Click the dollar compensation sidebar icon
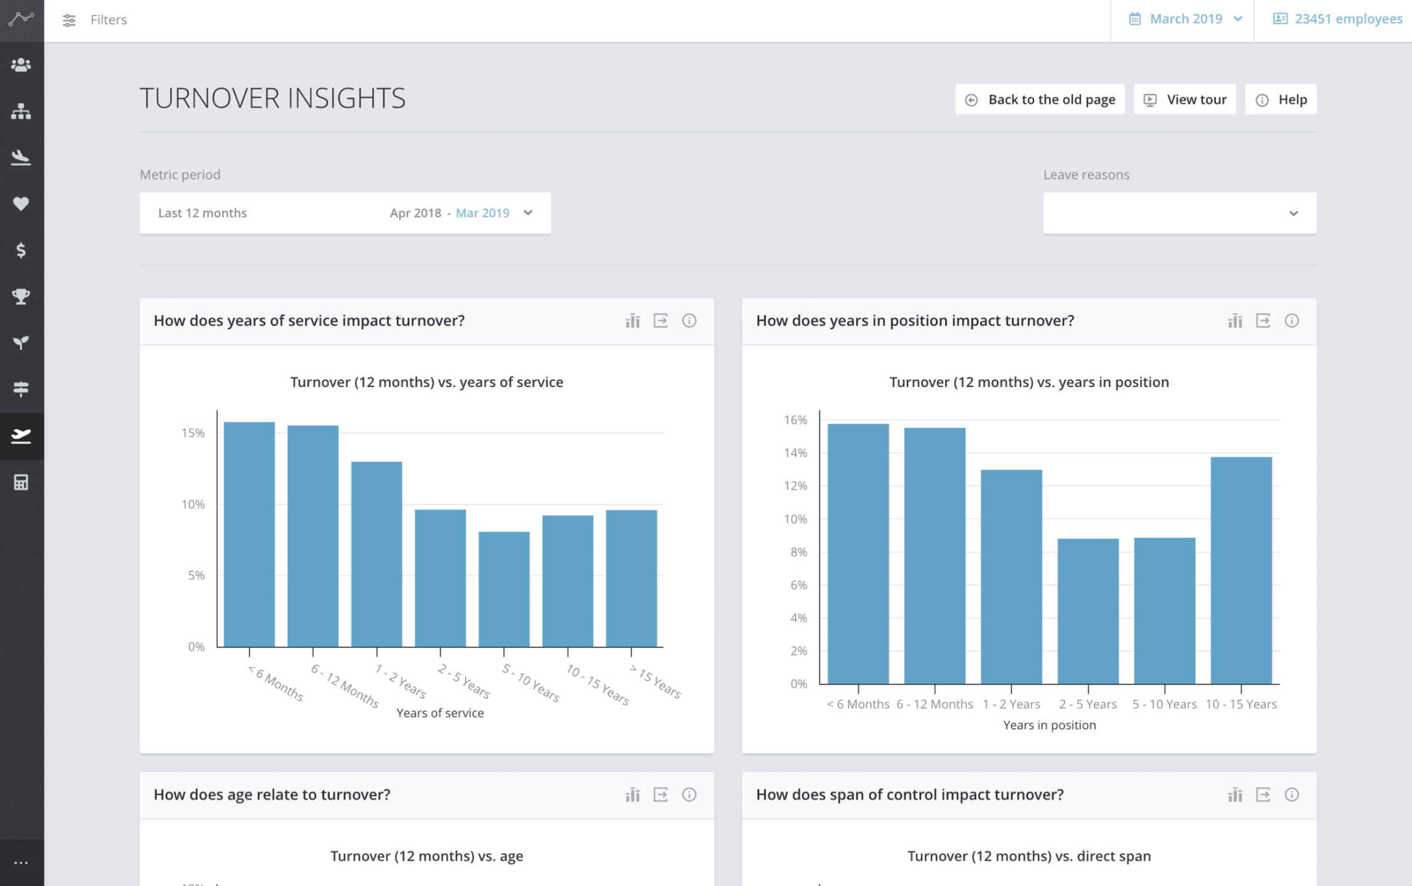 (x=21, y=250)
